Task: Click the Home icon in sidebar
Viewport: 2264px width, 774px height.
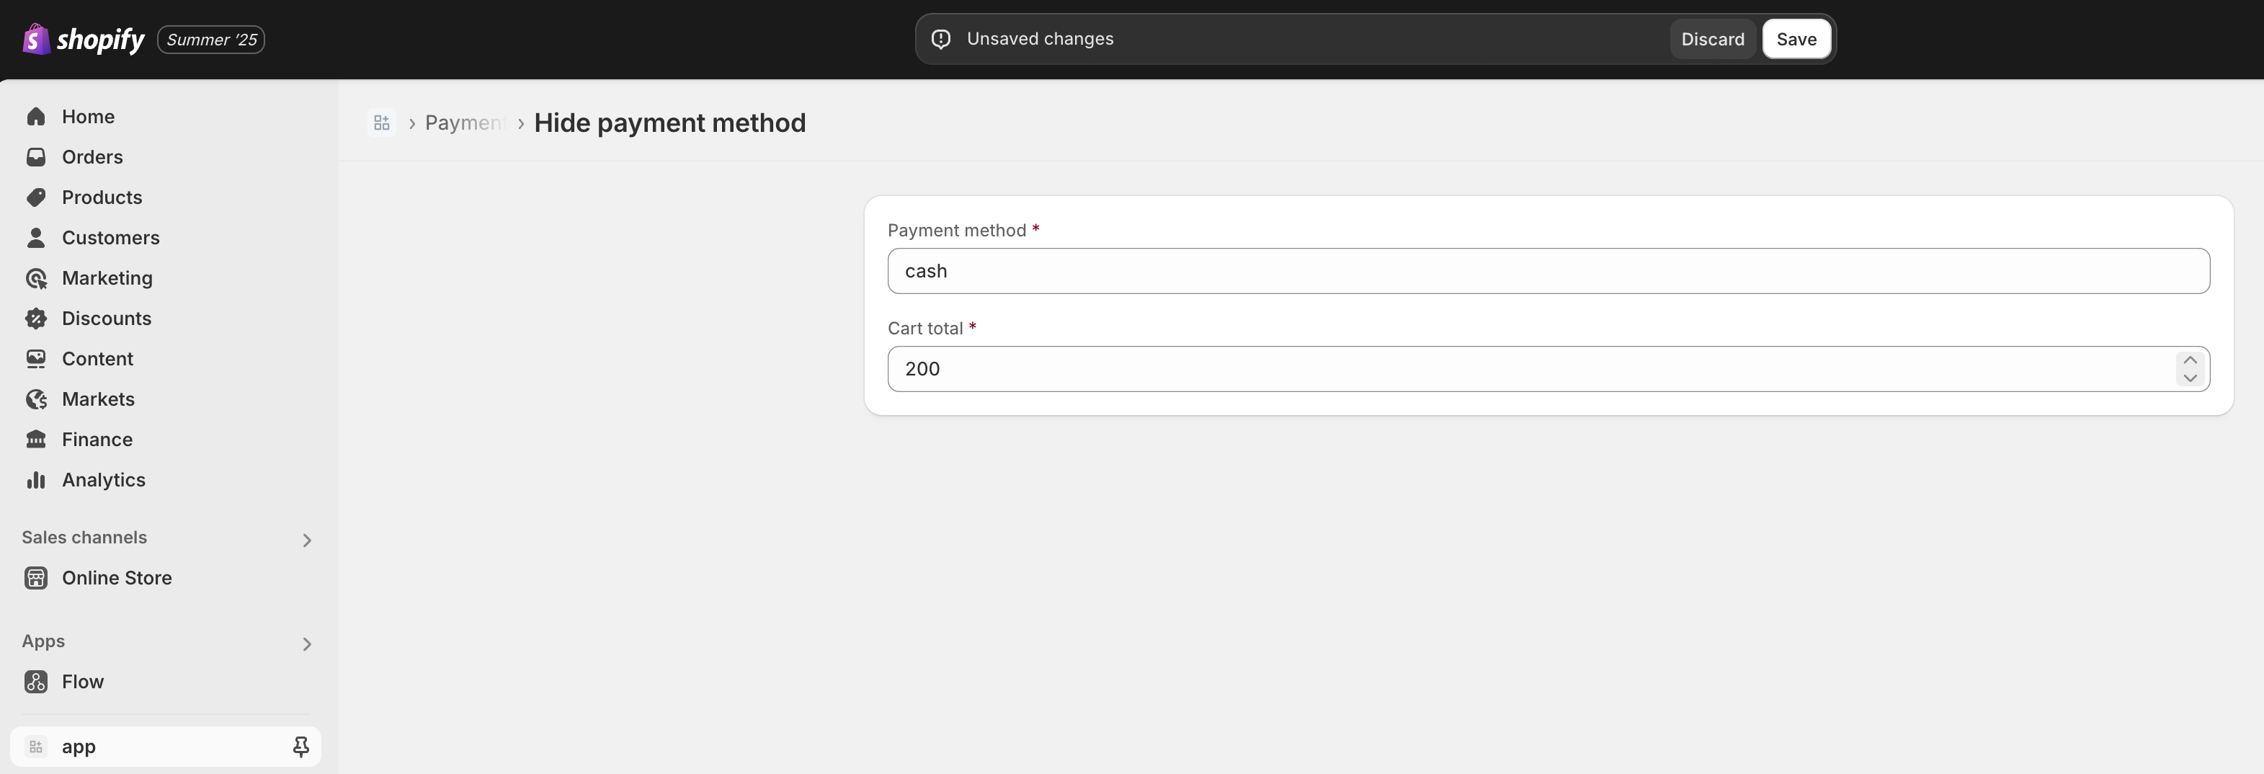Action: 36,117
